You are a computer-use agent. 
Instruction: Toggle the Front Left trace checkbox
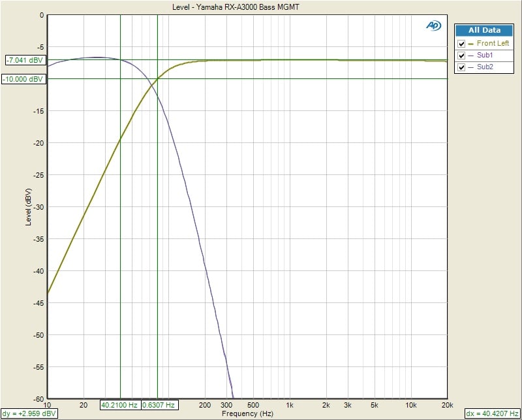[462, 44]
